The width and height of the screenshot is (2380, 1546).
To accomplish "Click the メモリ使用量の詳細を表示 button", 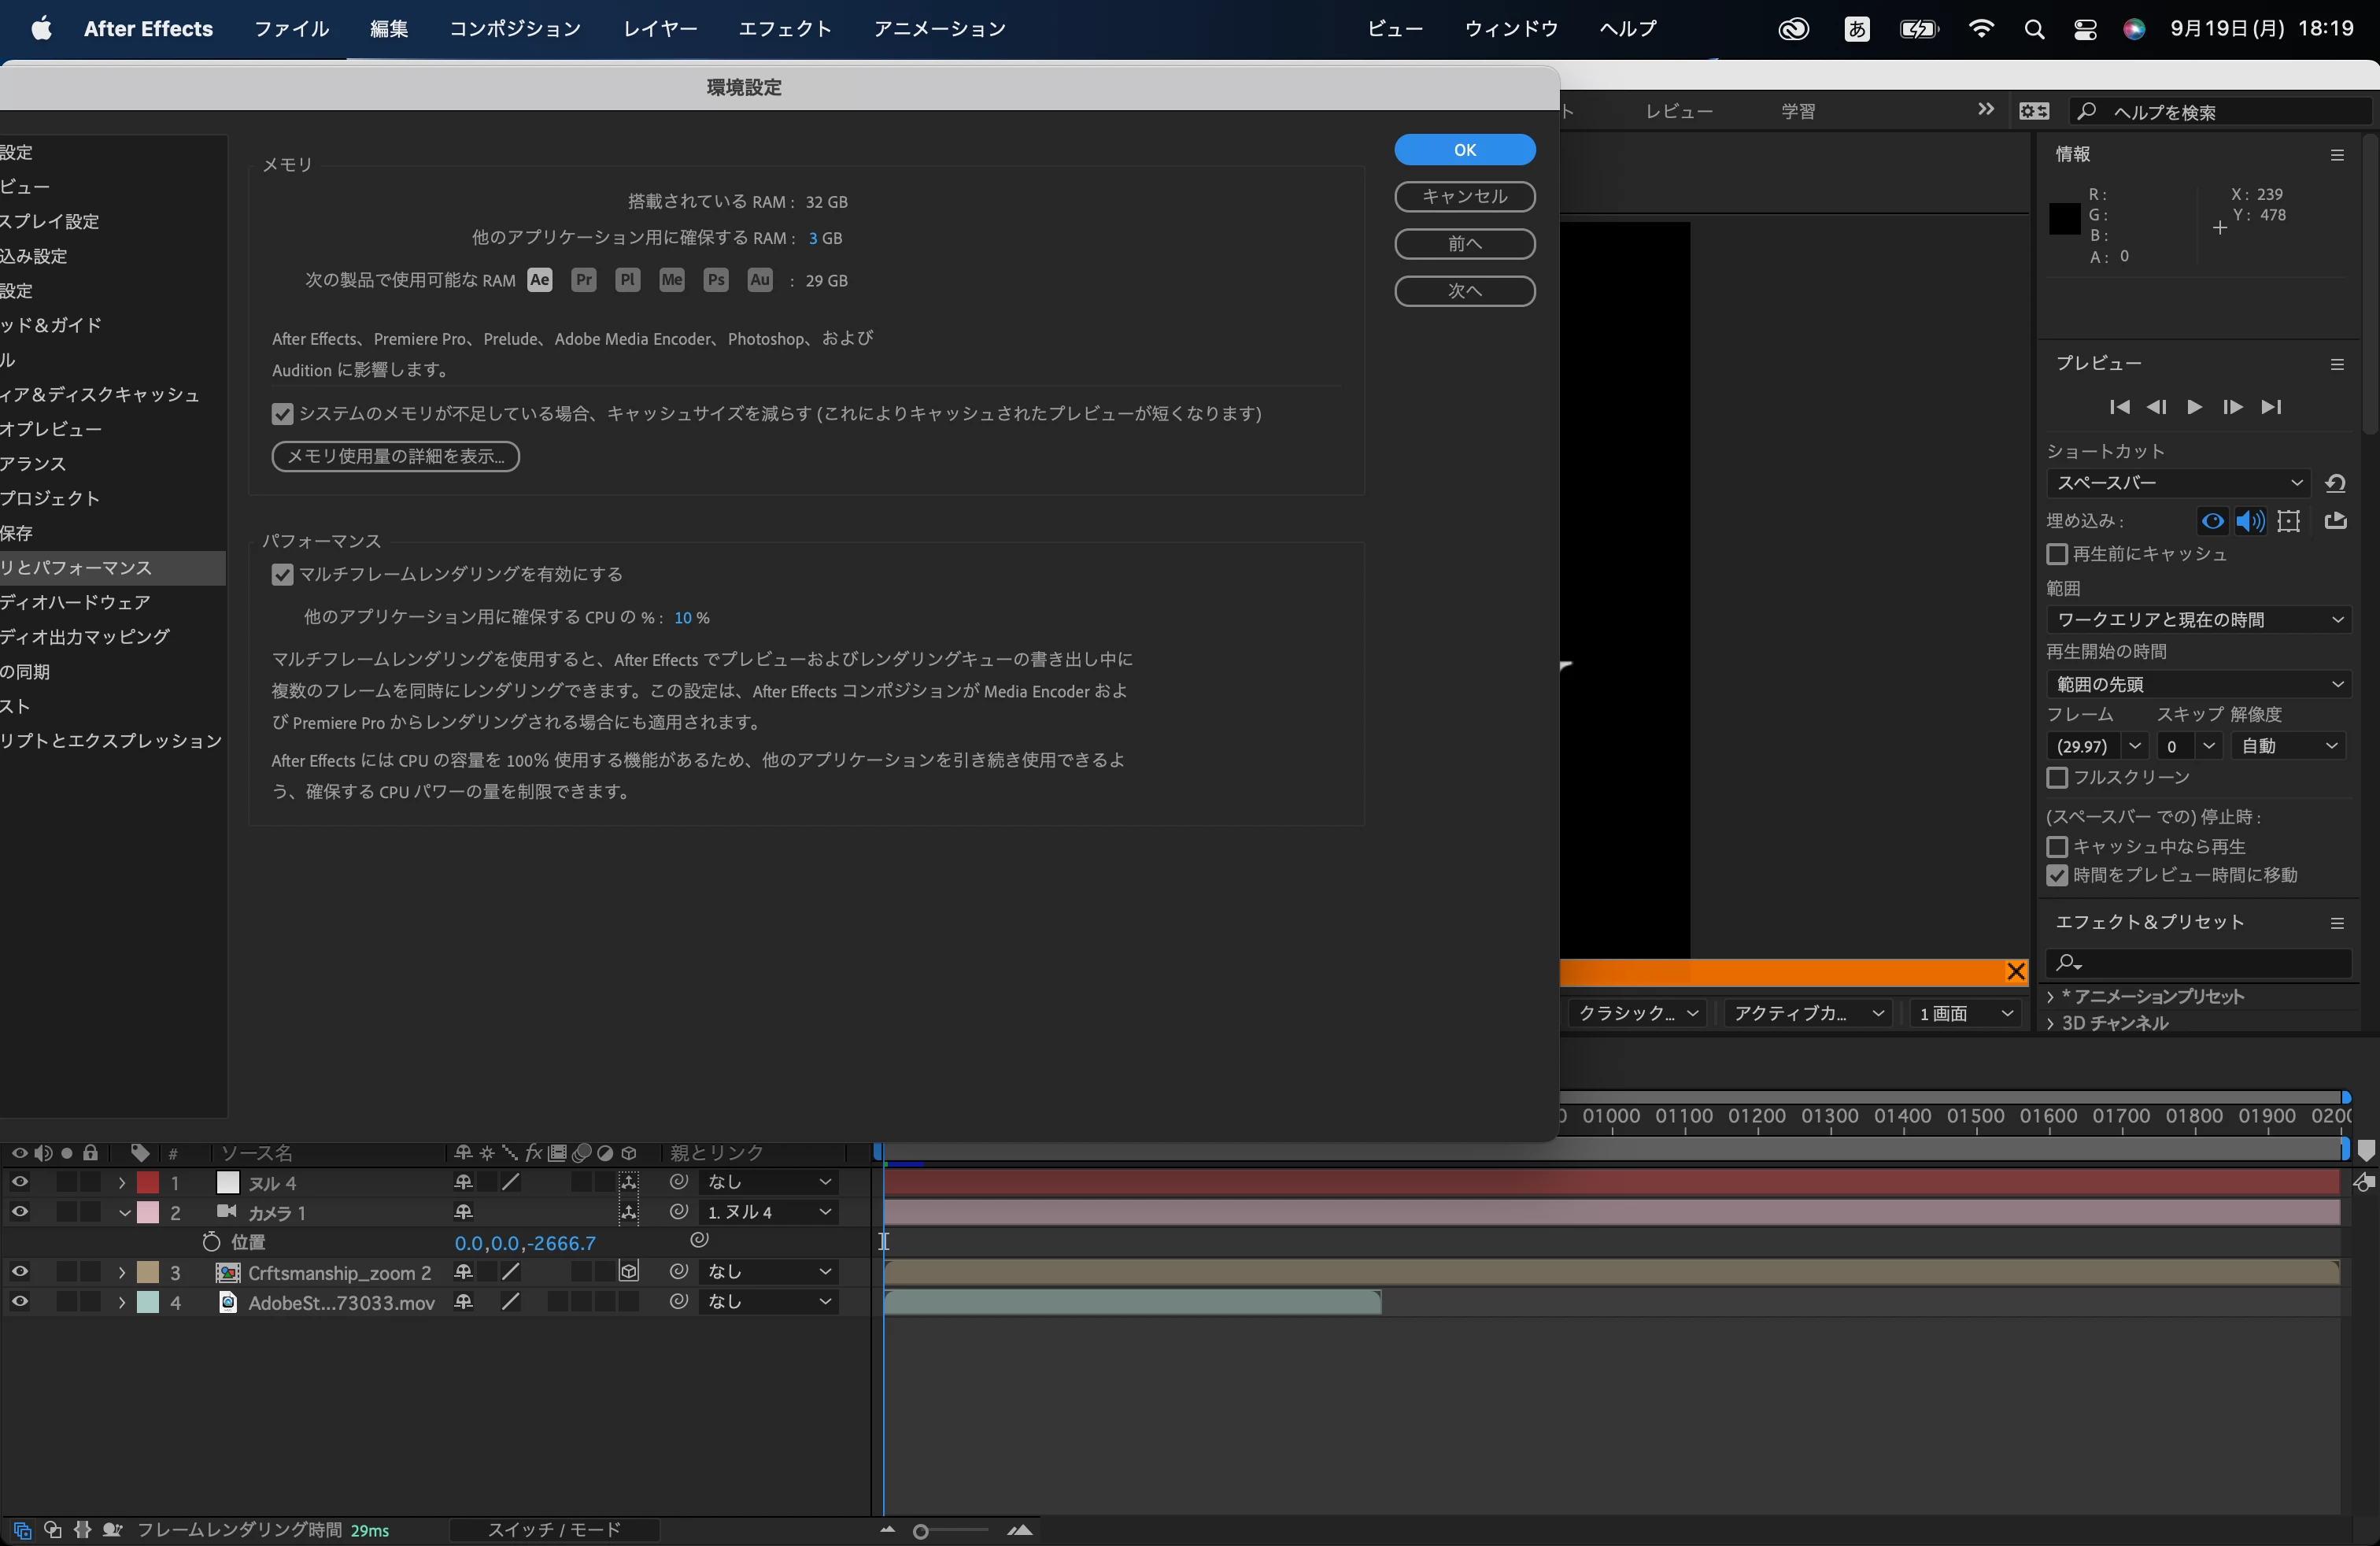I will [395, 456].
